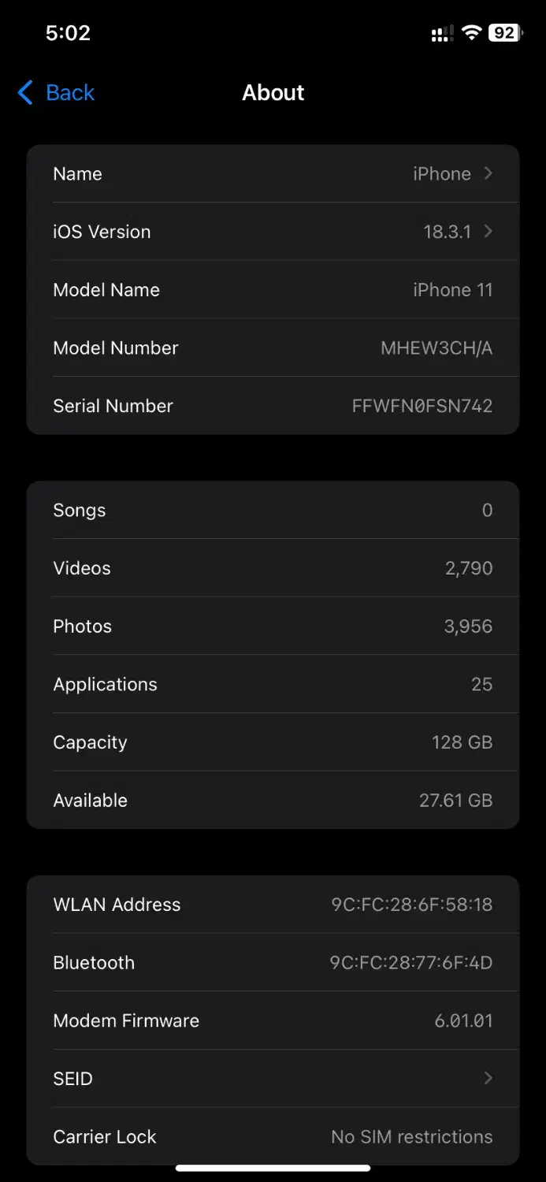Tap the Wi-Fi status icon
Viewport: 546px width, 1182px height.
471,33
